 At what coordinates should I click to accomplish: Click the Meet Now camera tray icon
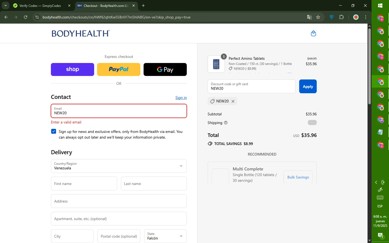click(383, 182)
